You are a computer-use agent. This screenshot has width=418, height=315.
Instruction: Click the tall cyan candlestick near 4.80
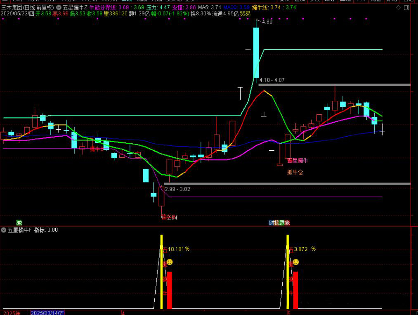coord(256,52)
